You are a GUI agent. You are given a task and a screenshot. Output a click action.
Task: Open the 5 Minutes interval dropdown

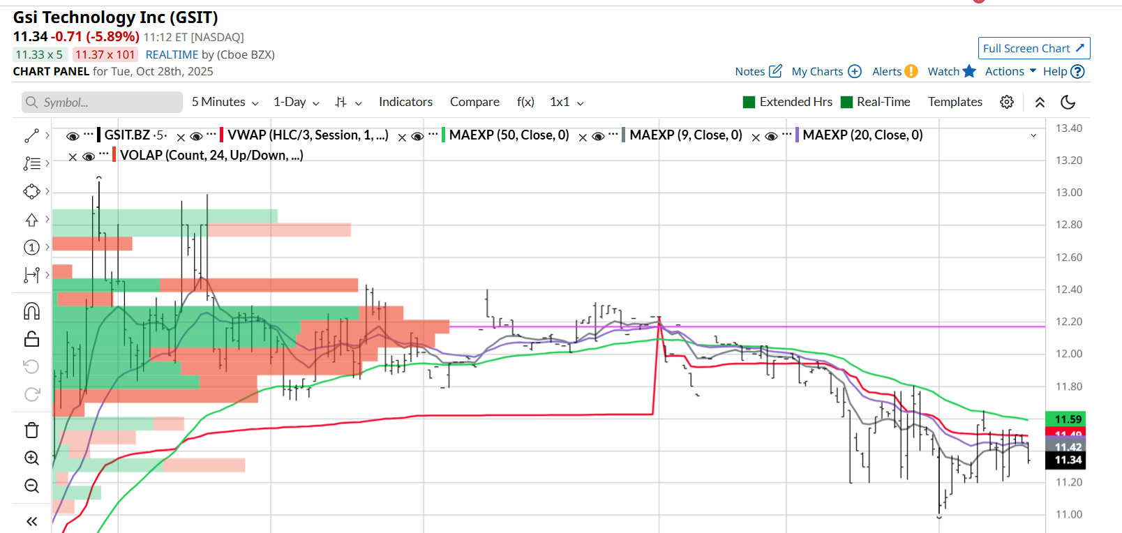click(x=225, y=102)
